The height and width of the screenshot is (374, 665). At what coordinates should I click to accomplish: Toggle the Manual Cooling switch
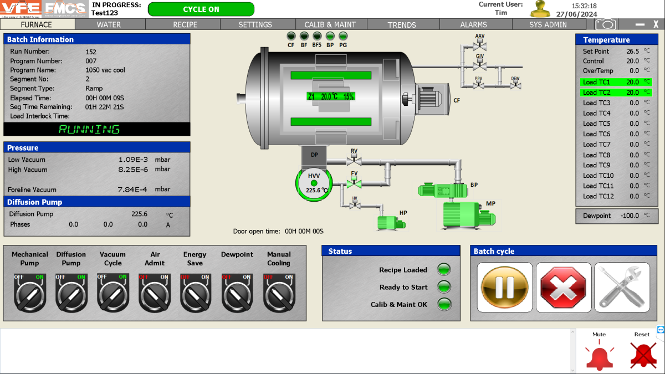(279, 292)
